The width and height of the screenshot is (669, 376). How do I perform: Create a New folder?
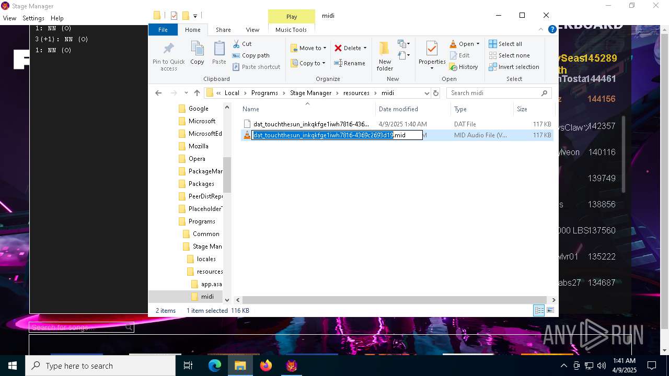[x=385, y=56]
